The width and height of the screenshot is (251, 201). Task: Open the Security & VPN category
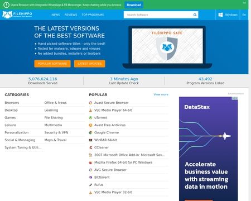(56, 132)
